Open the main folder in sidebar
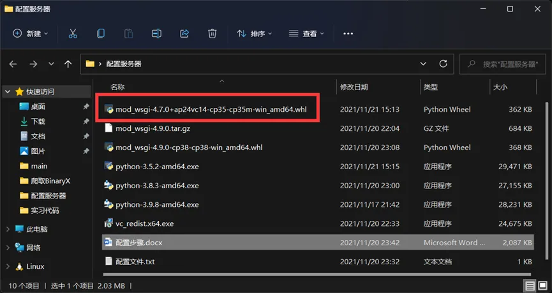Viewport: 552px width, 293px height. tap(39, 166)
